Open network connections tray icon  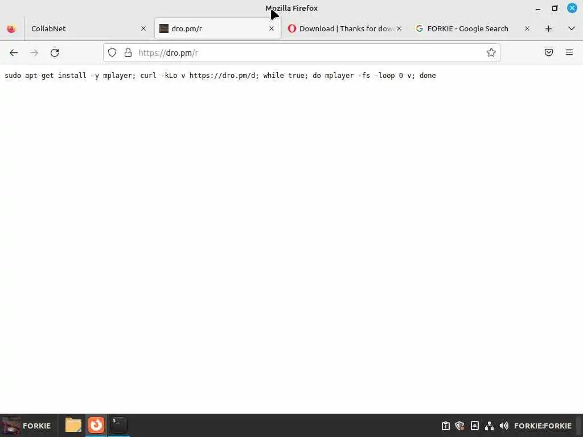pos(489,426)
